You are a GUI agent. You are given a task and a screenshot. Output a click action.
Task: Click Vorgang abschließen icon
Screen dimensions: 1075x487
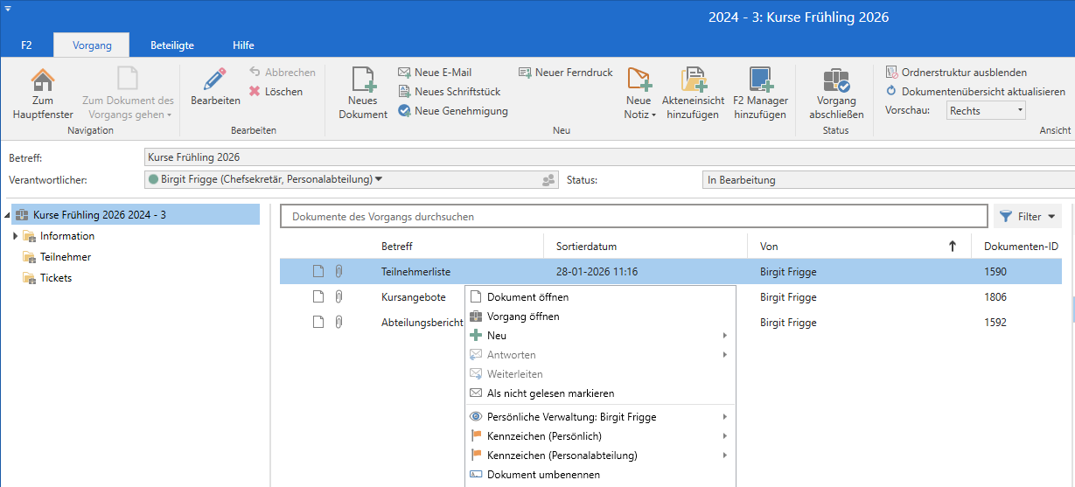[836, 80]
